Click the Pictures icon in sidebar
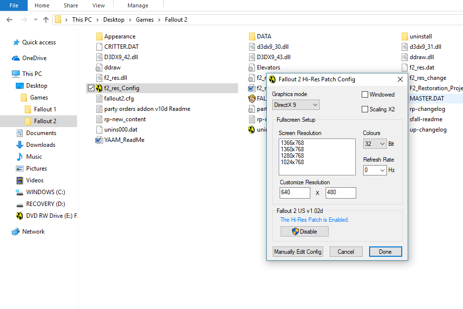This screenshot has width=463, height=309. pyautogui.click(x=20, y=169)
